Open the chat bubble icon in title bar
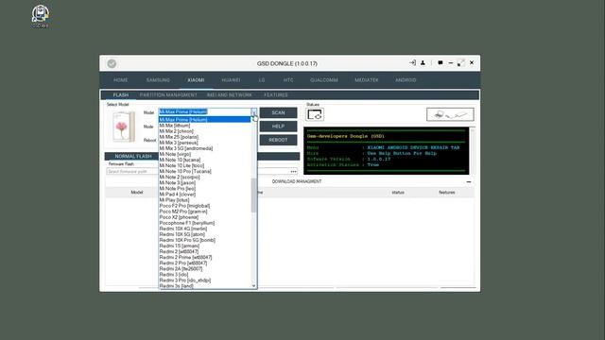 [x=441, y=63]
